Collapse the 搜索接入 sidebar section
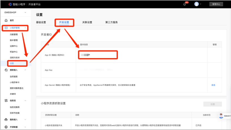This screenshot has width=231, height=130. [25, 70]
